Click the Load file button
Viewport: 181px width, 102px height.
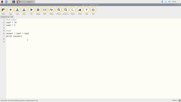(17, 11)
